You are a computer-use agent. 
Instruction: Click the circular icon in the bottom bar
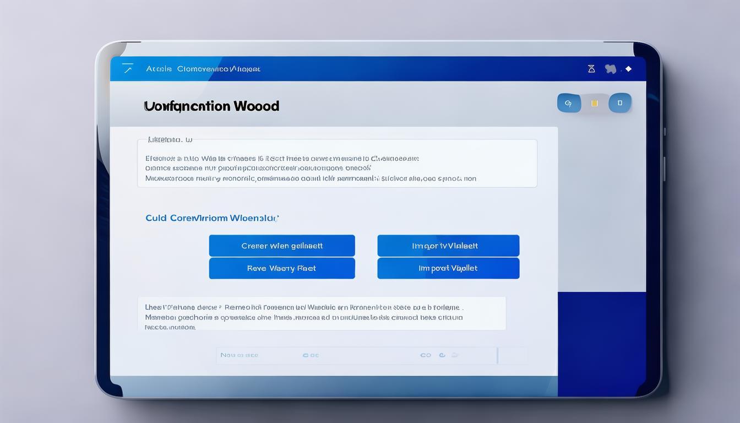point(442,355)
